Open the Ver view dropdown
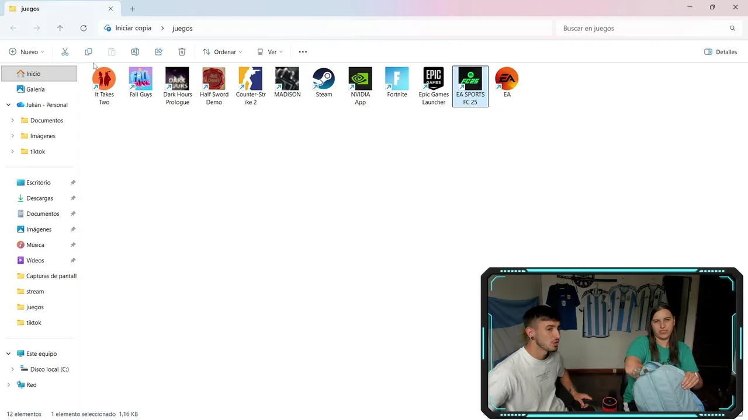Image resolution: width=748 pixels, height=420 pixels. click(269, 52)
